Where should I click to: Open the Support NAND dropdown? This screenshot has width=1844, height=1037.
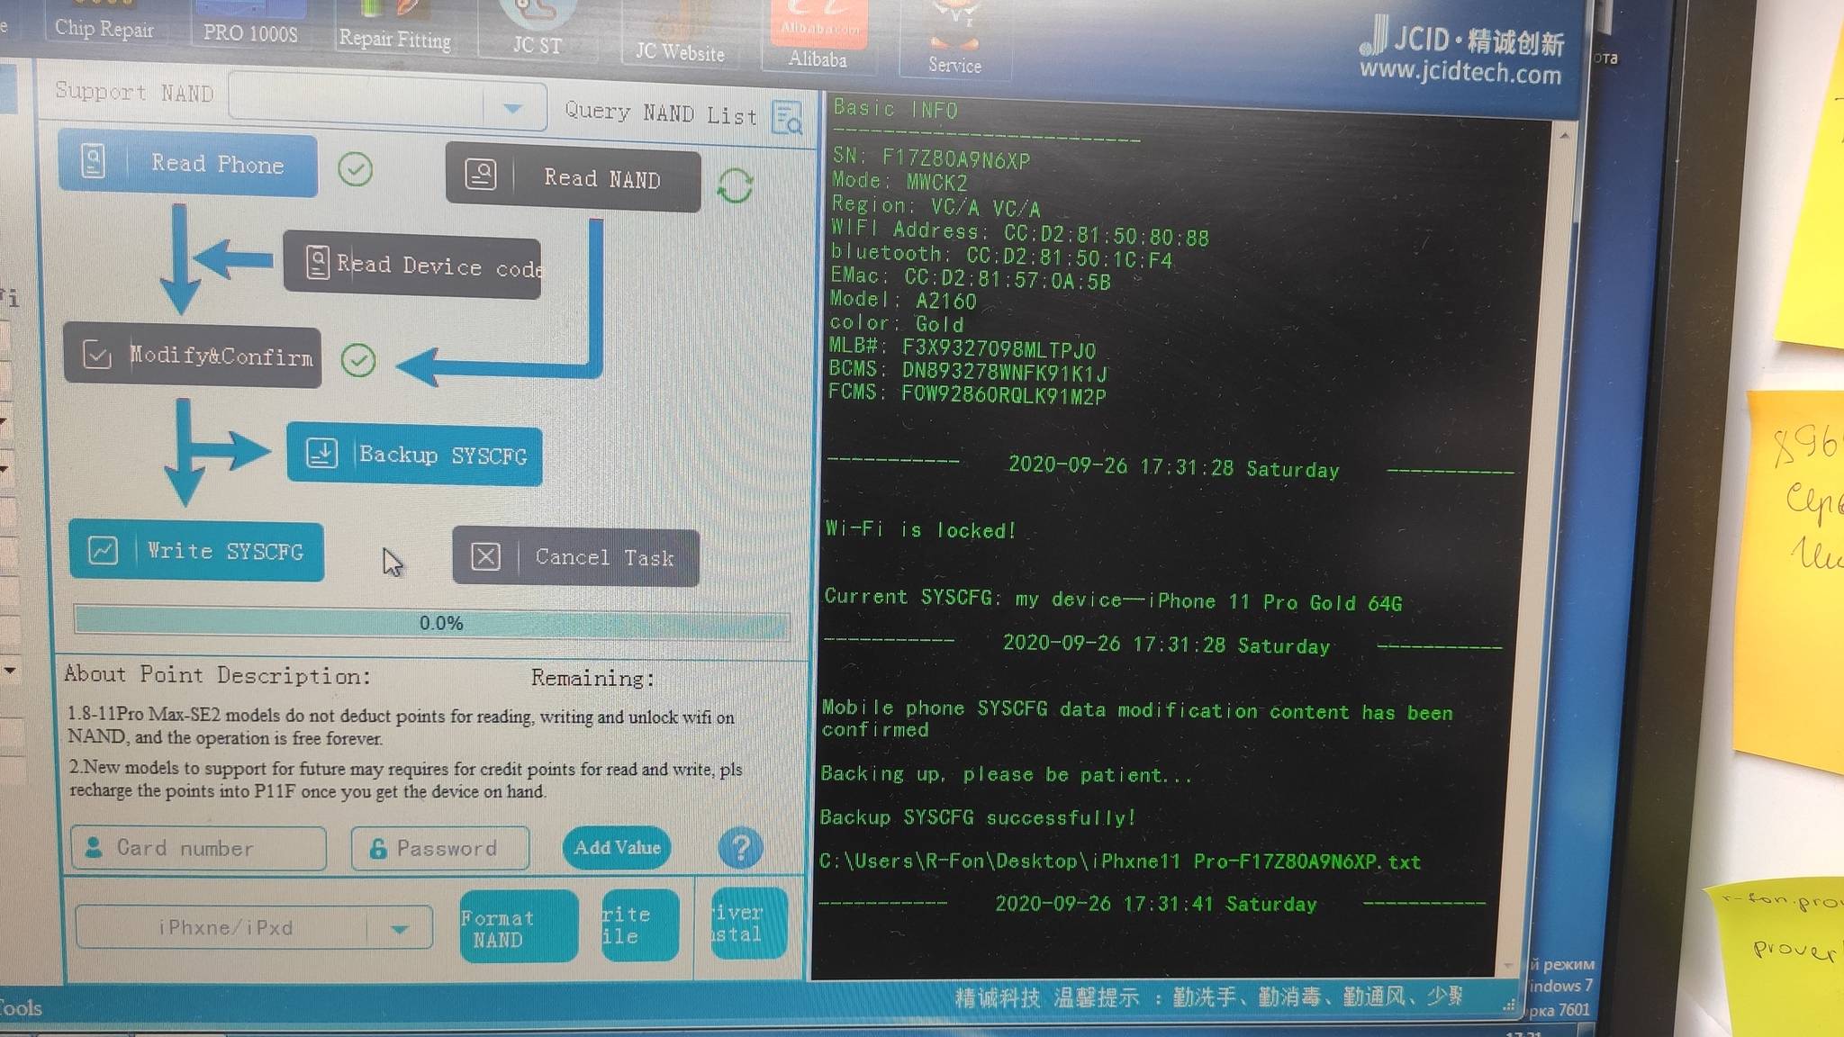click(511, 109)
